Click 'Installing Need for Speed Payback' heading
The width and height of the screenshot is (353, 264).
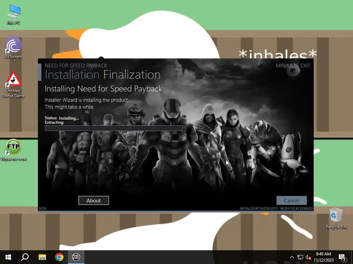click(x=103, y=89)
